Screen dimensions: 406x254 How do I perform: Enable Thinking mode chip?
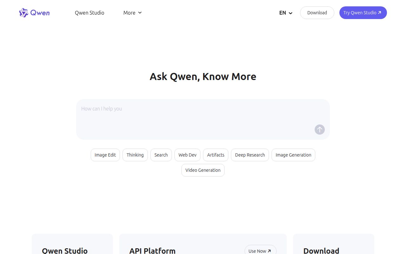click(135, 155)
